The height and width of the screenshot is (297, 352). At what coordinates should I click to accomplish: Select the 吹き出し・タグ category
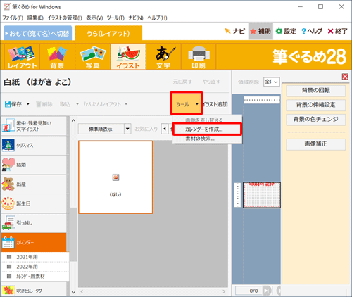pyautogui.click(x=34, y=291)
